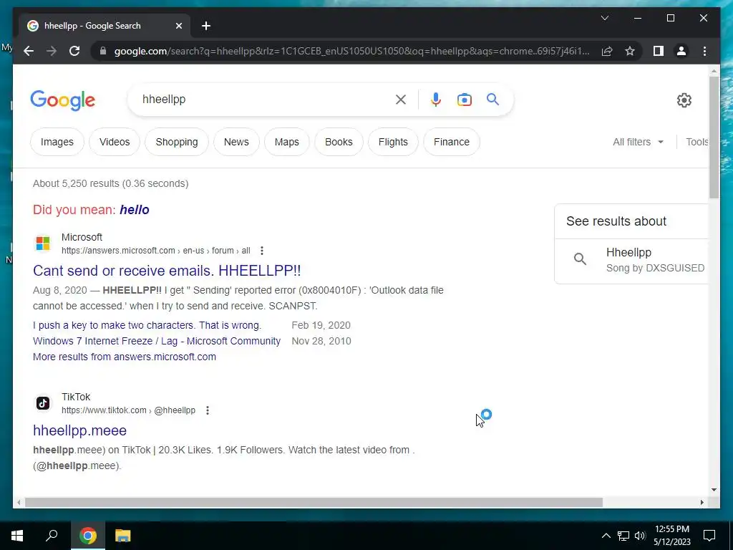Open File Explorer from taskbar
733x550 pixels.
(x=123, y=536)
